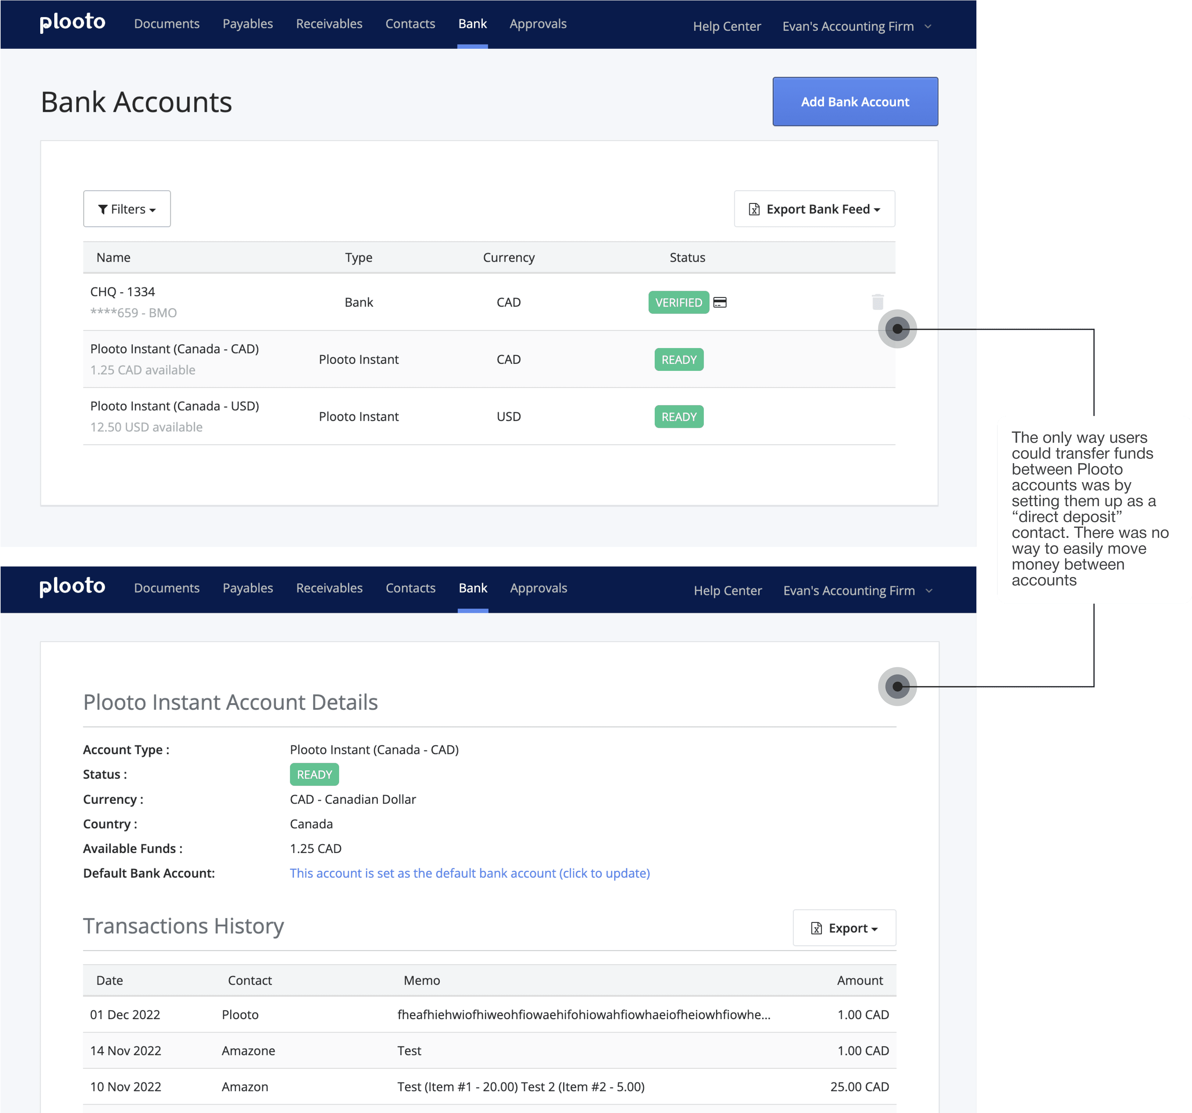The width and height of the screenshot is (1192, 1113).
Task: Open Approvals in the top navbar
Action: coord(537,24)
